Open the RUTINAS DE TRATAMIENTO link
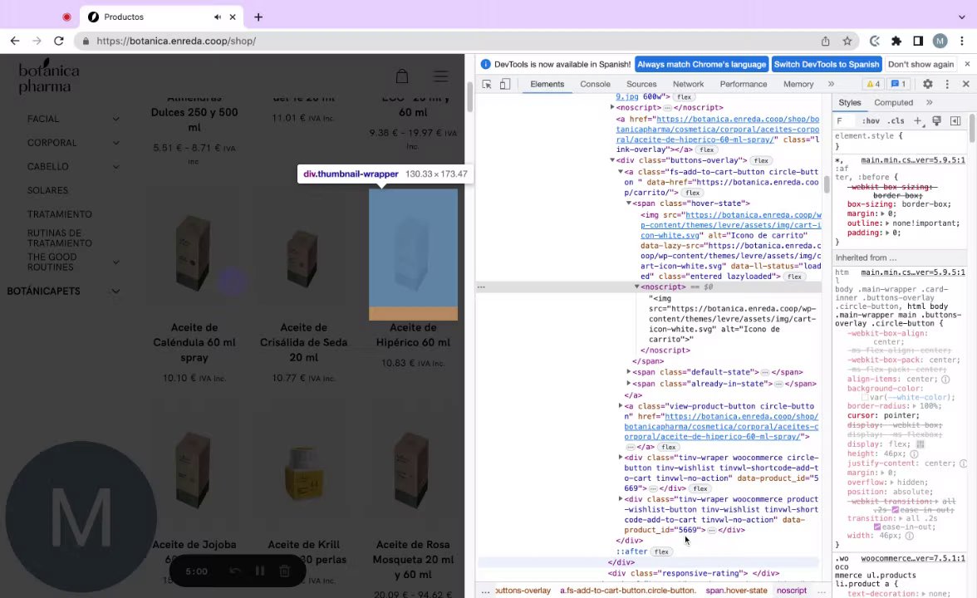This screenshot has height=598, width=977. tap(60, 238)
